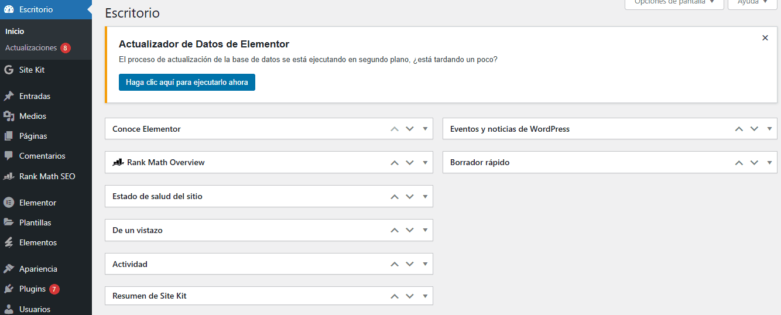
Task: Move Conoce Elementor widget up
Action: 395,129
